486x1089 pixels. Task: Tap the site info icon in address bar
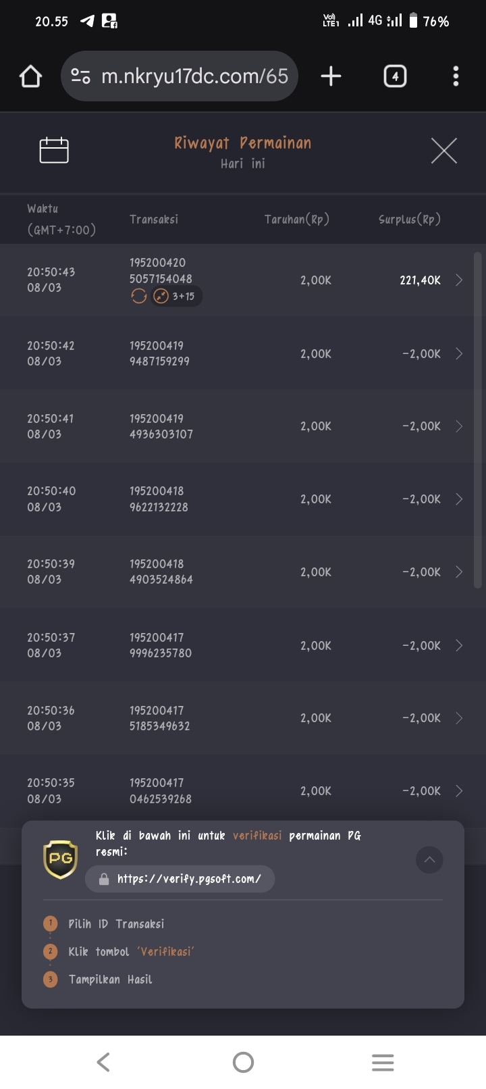(81, 76)
